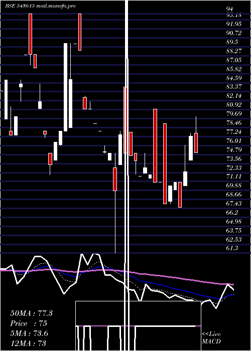This screenshot has width=251, height=351.
Task: Click the 71.11 price axis label
Action: point(234,177)
